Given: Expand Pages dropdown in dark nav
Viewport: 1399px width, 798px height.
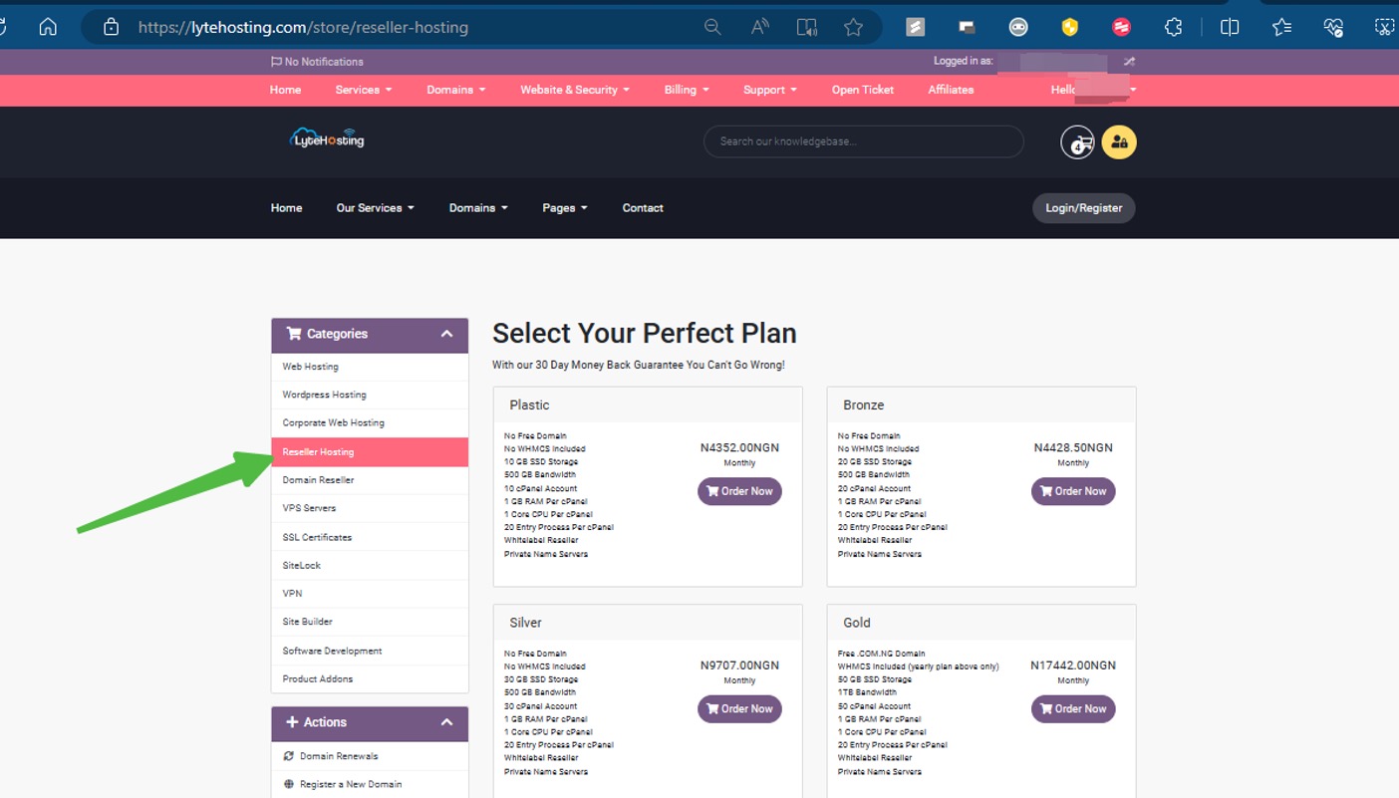Looking at the screenshot, I should [x=565, y=208].
